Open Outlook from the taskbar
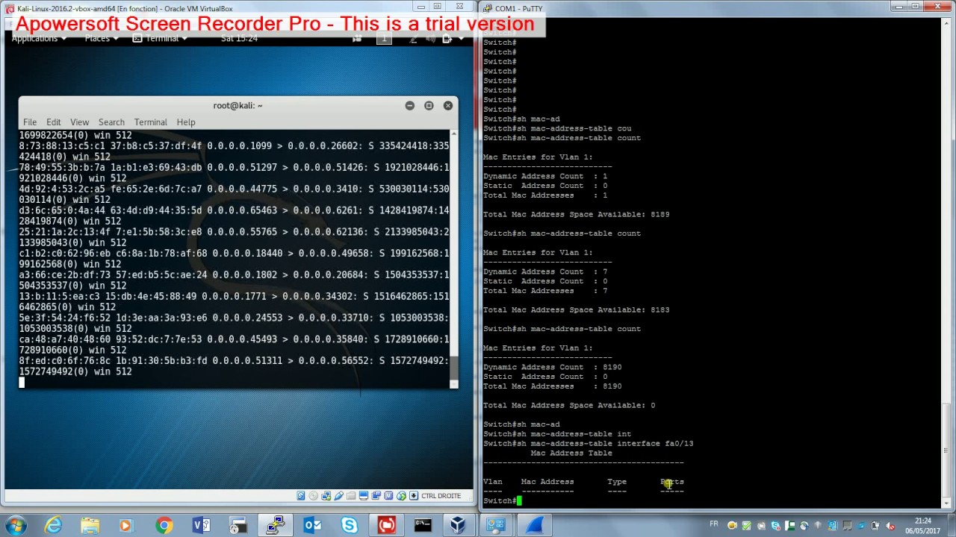The height and width of the screenshot is (537, 956). [x=312, y=525]
